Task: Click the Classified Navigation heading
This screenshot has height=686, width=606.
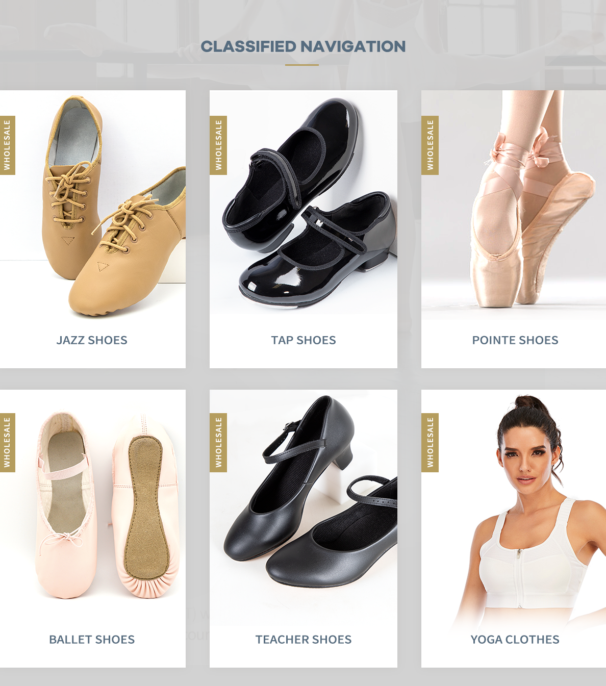Action: click(303, 46)
